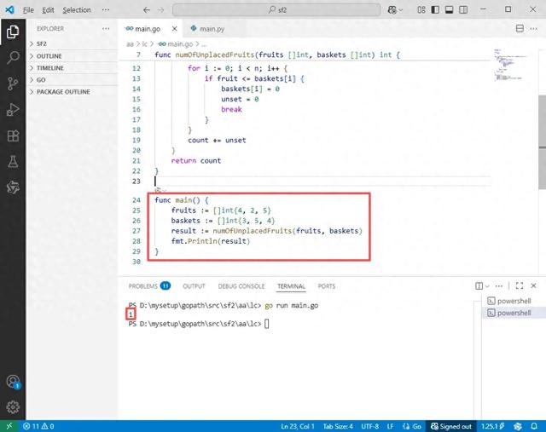Select the TERMINAL panel tab
546x432 pixels.
291,286
